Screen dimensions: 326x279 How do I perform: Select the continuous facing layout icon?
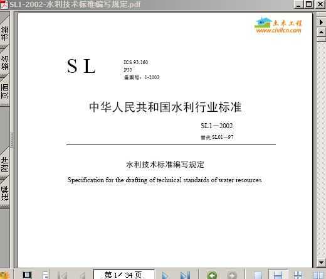coord(298,275)
